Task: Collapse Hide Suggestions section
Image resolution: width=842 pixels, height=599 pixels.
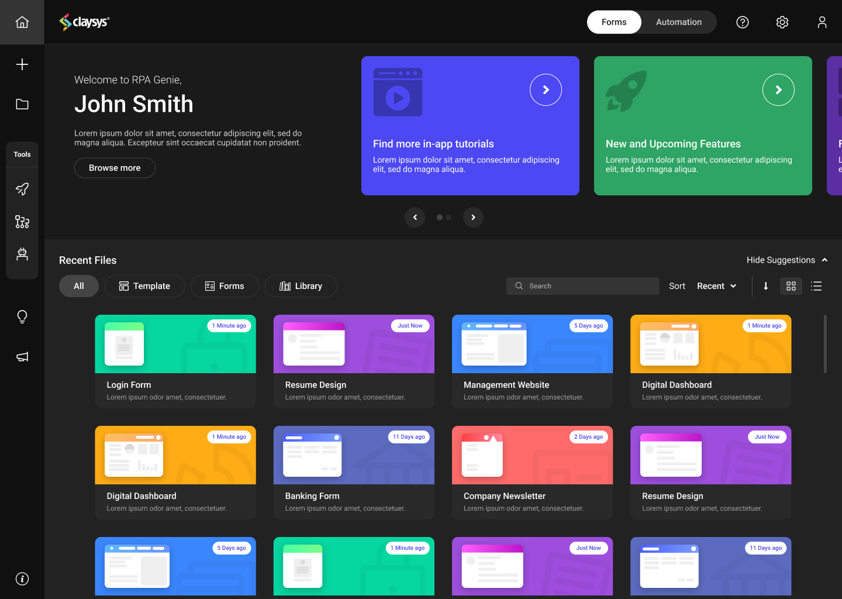Action: coord(787,260)
